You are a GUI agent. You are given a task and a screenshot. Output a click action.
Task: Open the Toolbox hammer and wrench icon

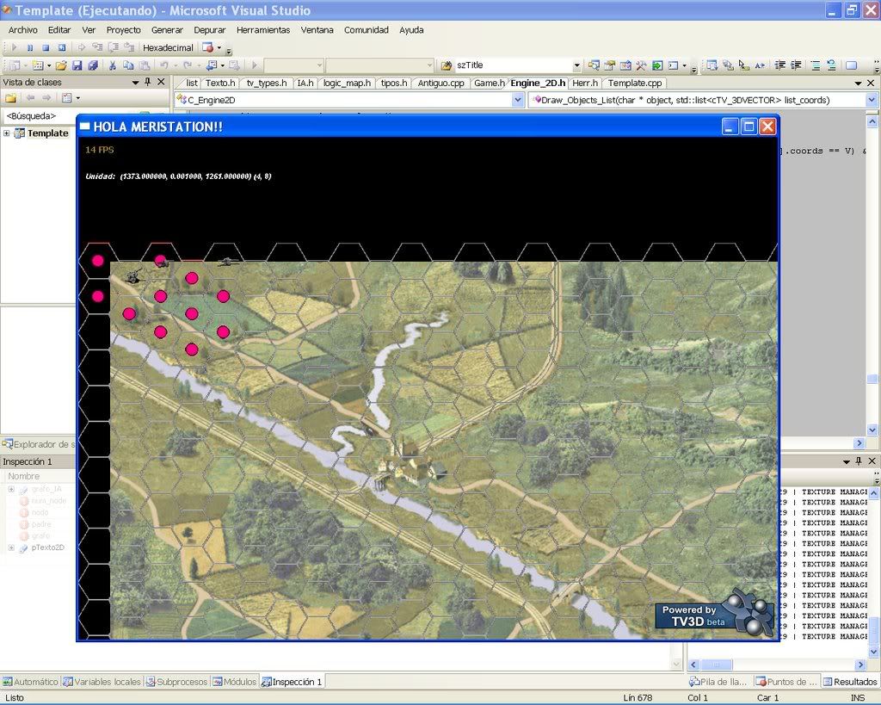click(641, 65)
